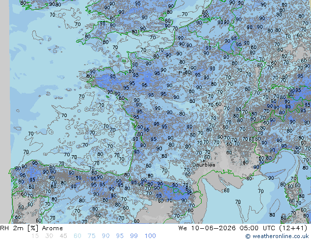Viewport: 311px width, 240px height.
Task: Click the 05:00 UTC time label
Action: [x=258, y=228]
